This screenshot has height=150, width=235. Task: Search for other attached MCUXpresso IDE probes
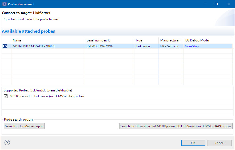176,126
